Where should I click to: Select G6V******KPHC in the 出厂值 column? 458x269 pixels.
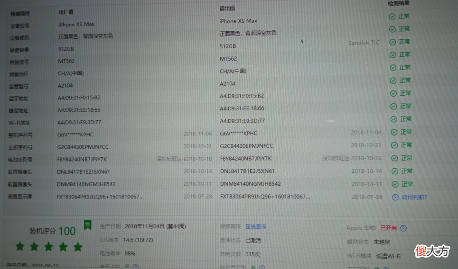[75, 134]
